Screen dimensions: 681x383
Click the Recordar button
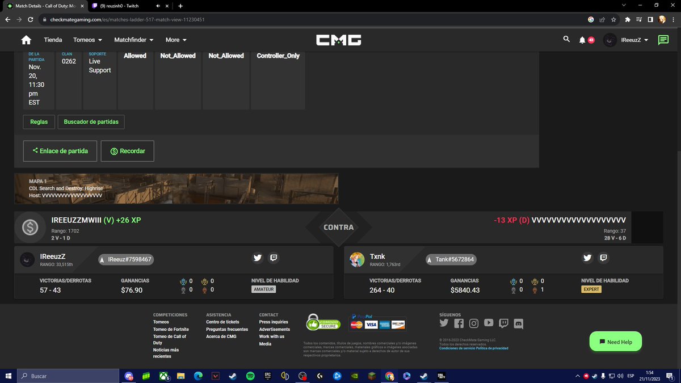127,151
